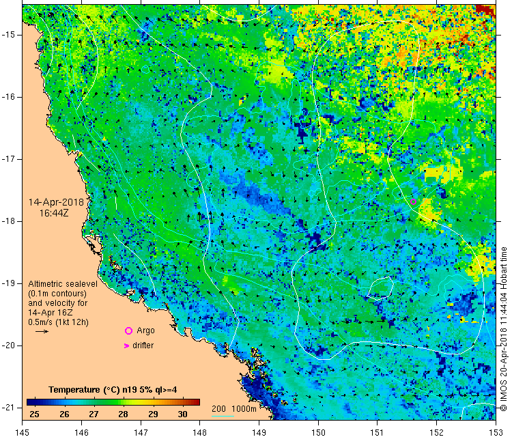Click the small closed white contour near 19°S 151°E
Screen dimensions: 512x437
[x=380, y=288]
